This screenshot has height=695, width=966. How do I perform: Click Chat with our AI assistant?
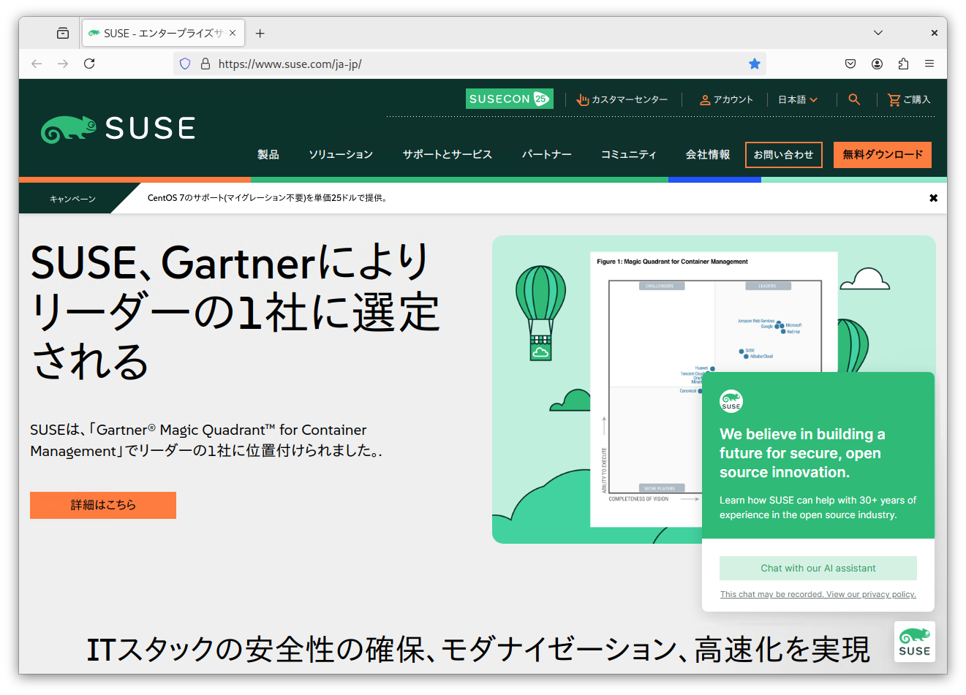(x=818, y=568)
